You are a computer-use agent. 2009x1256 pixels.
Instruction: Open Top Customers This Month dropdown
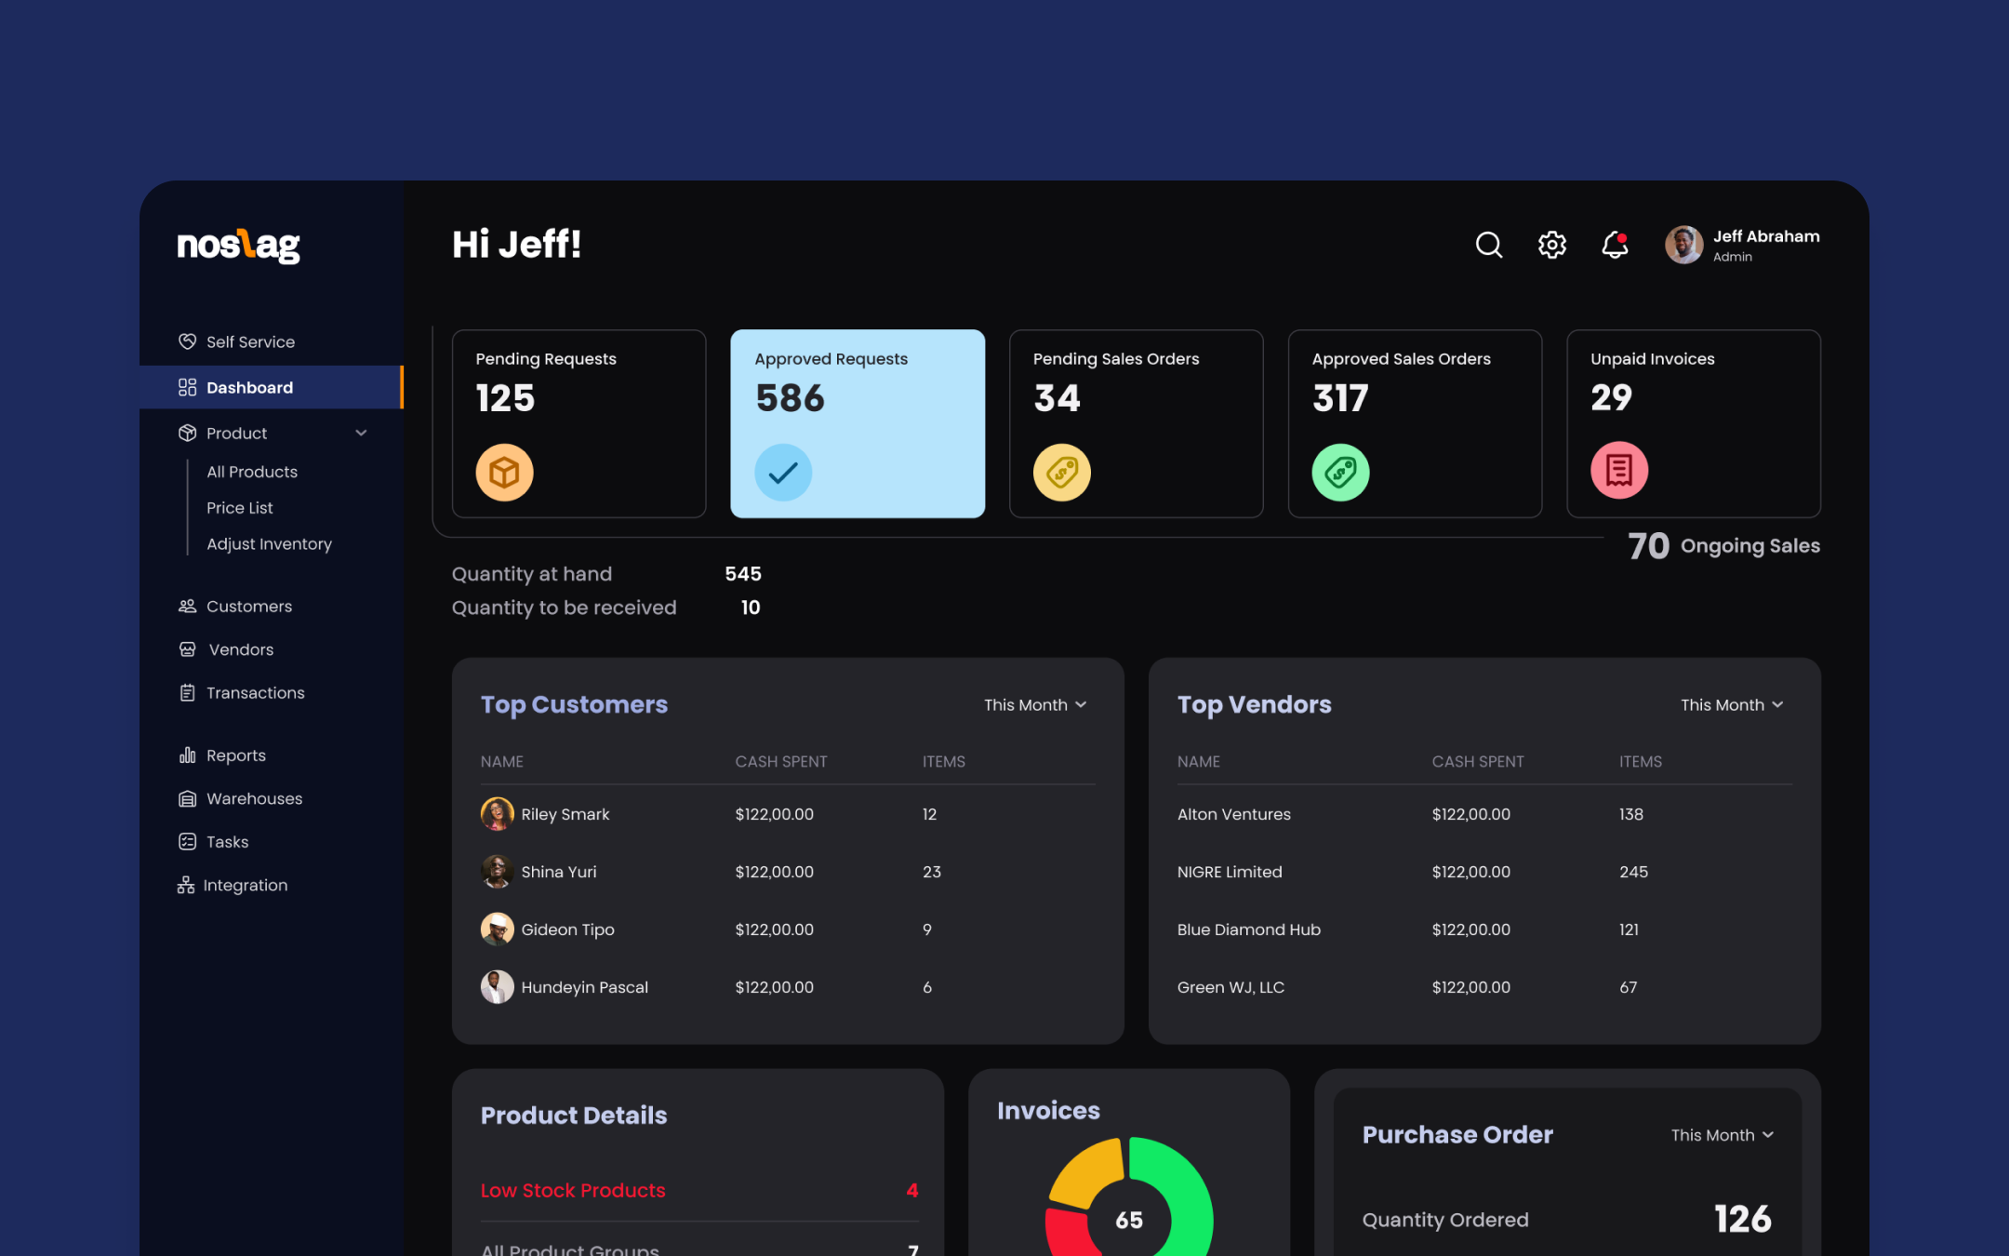1035,704
